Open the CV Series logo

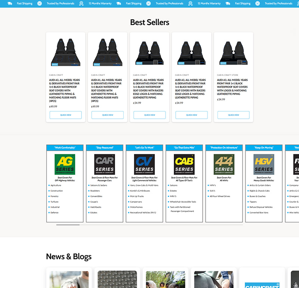pyautogui.click(x=144, y=164)
